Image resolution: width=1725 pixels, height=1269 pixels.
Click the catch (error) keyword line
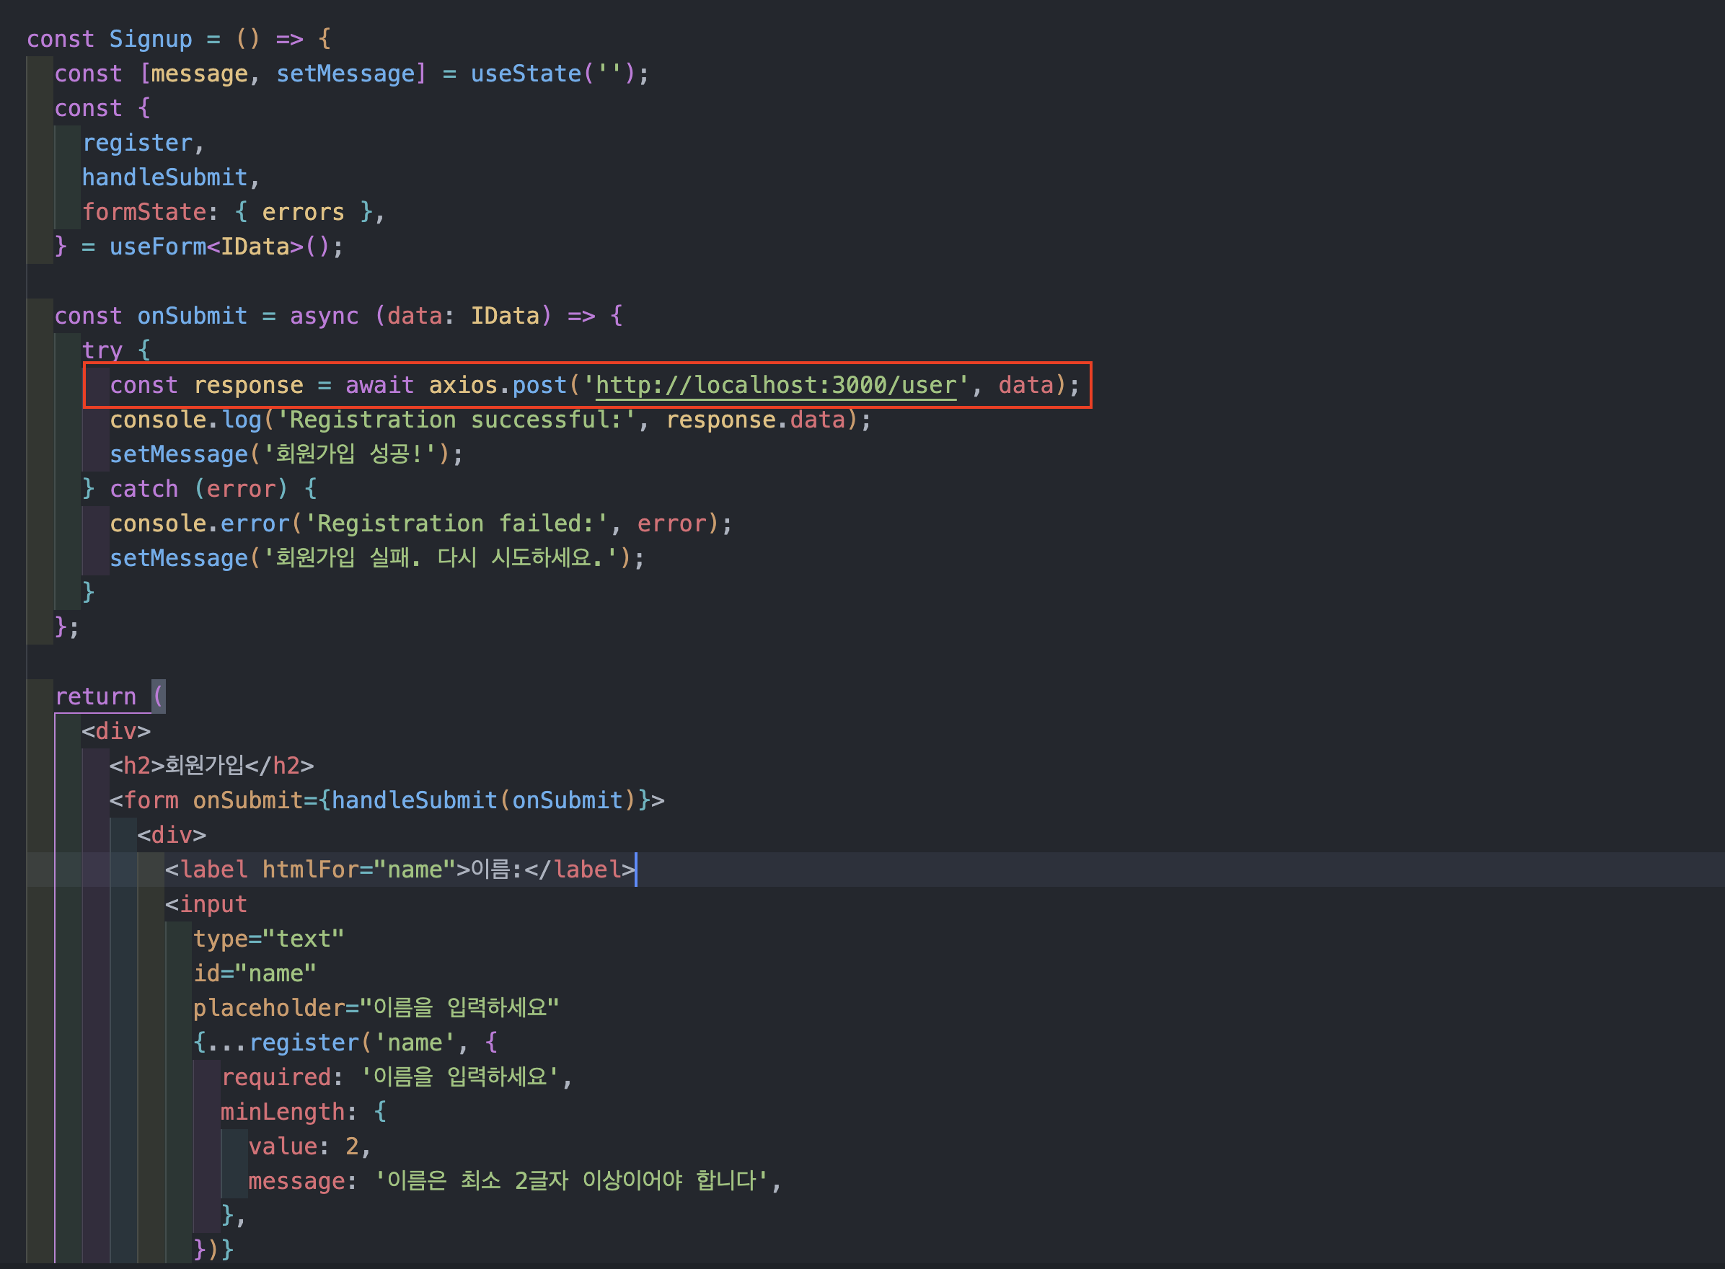144,489
